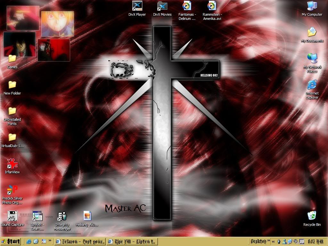Open the Start menu
Image resolution: width=328 pixels, height=246 pixels.
point(11,242)
